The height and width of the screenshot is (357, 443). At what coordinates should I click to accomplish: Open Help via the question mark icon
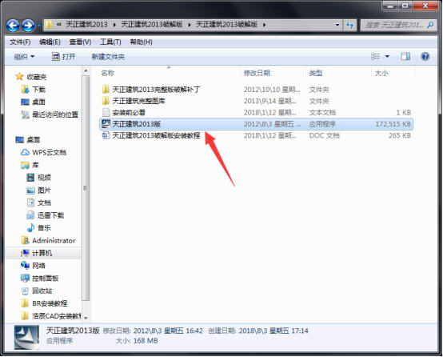425,56
